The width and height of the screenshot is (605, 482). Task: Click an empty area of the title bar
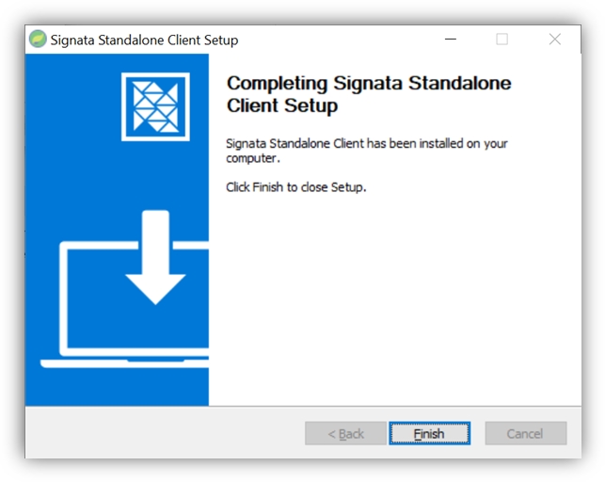[x=339, y=40]
